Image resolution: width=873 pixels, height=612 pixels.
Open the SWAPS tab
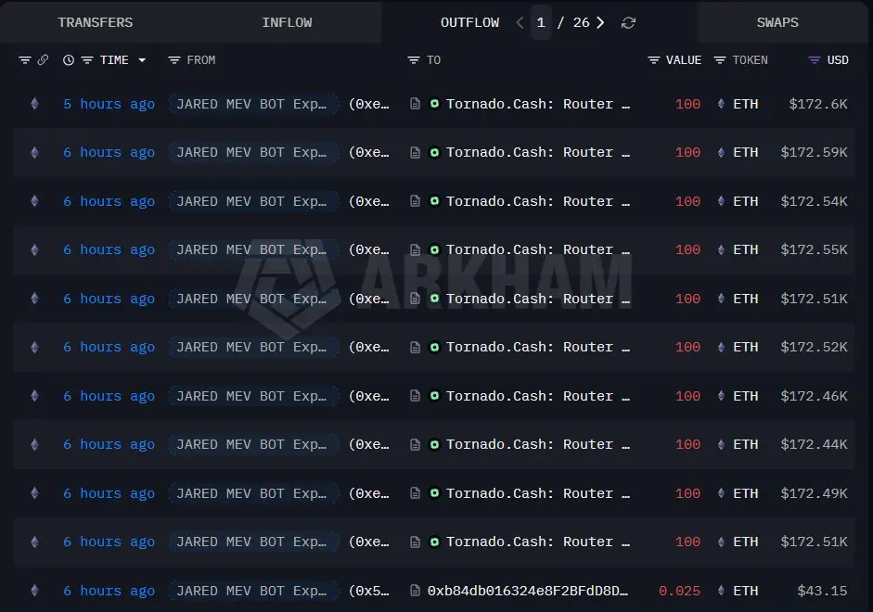coord(777,22)
